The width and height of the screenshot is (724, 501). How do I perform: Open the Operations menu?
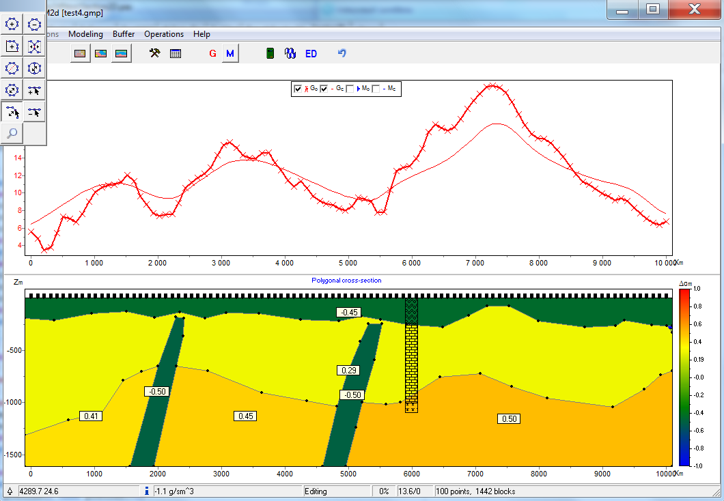pos(164,34)
